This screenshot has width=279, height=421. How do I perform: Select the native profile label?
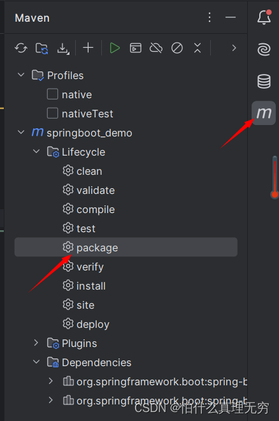click(x=77, y=94)
